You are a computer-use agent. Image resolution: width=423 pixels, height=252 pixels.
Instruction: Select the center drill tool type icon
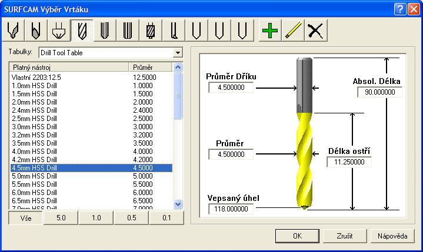[x=13, y=31]
